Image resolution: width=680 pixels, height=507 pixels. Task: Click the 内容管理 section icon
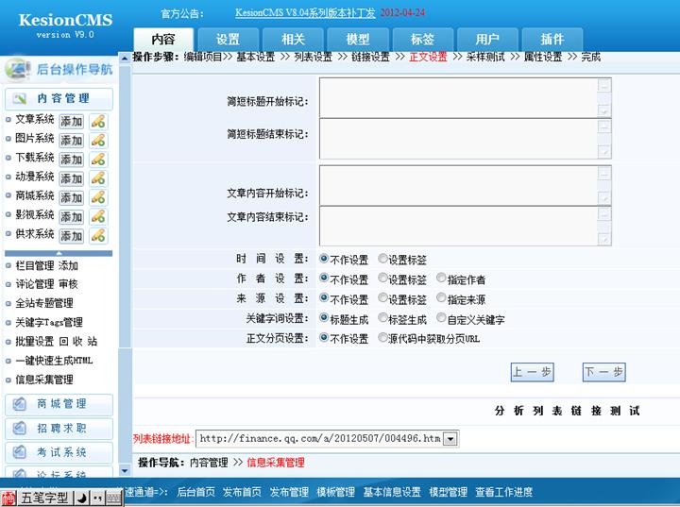(x=20, y=99)
